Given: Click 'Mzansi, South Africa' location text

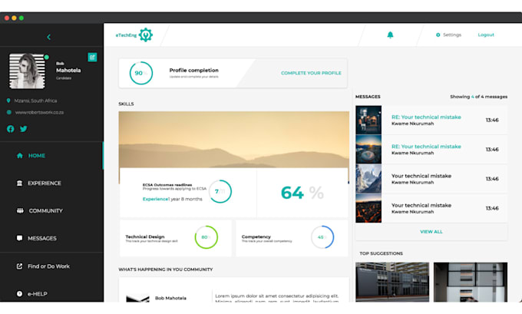Looking at the screenshot, I should coord(35,101).
